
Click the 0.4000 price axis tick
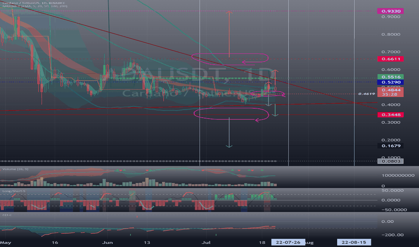coord(391,105)
